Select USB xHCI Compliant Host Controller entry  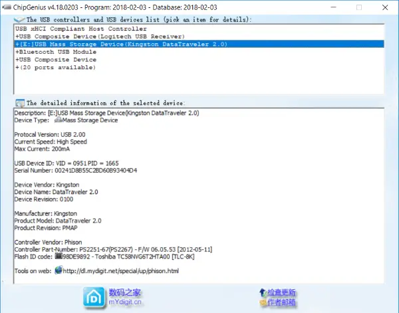click(199, 29)
